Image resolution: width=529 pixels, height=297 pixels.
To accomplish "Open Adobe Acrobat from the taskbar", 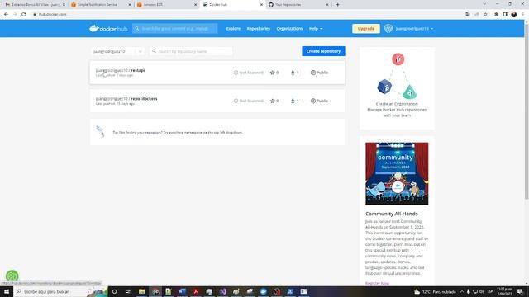I will pyautogui.click(x=196, y=291).
